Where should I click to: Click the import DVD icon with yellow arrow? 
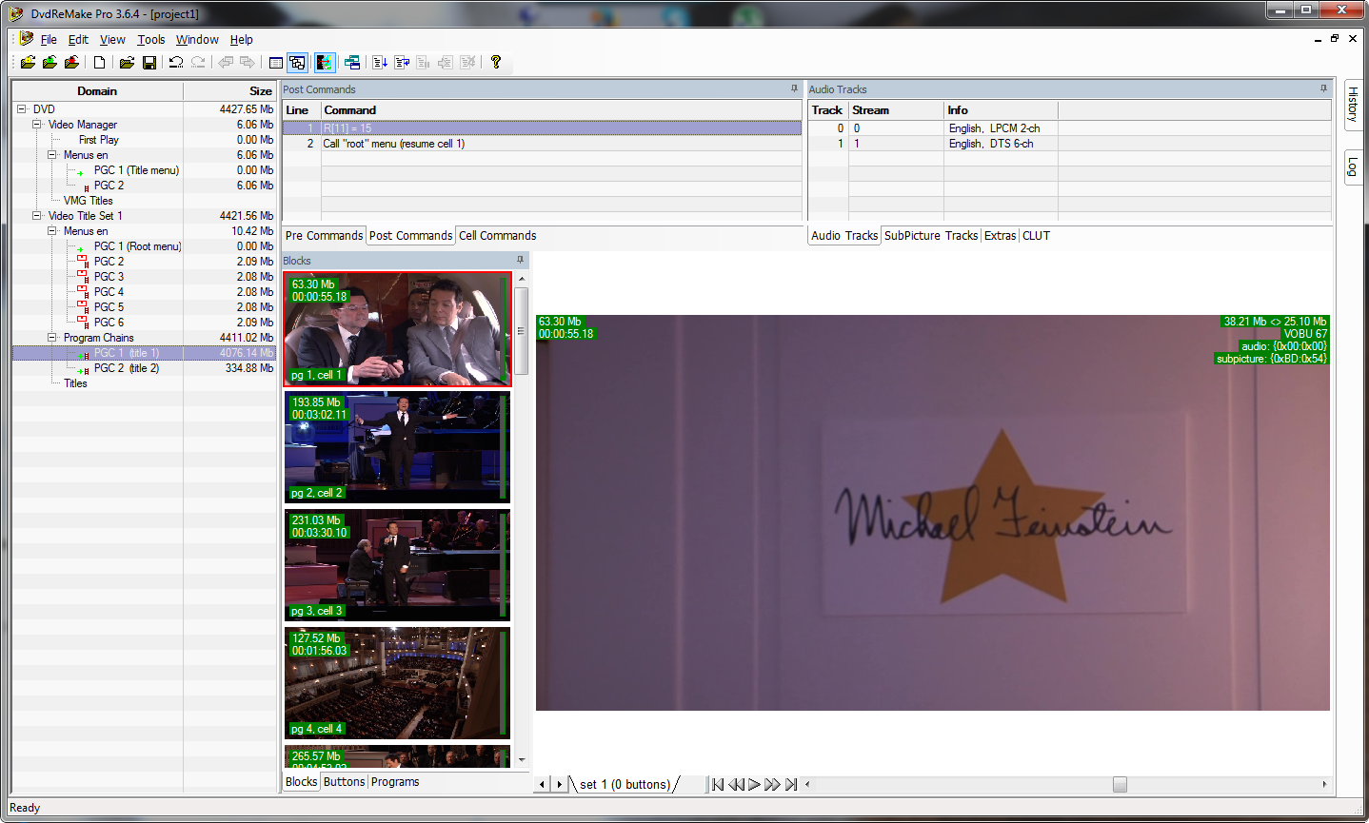click(28, 62)
